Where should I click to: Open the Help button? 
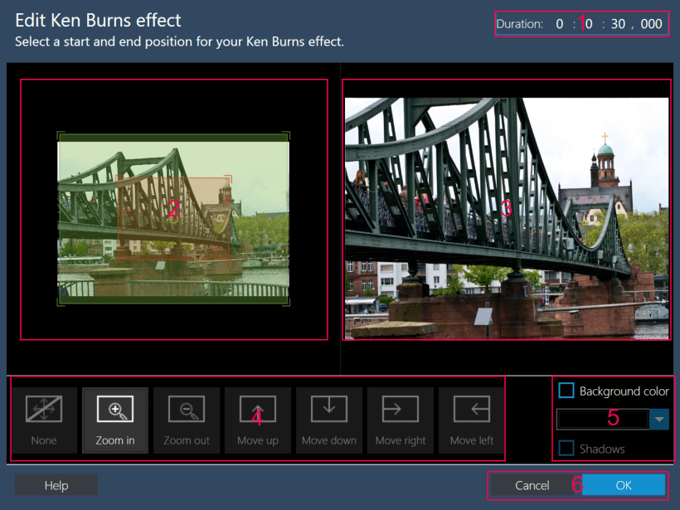point(56,485)
